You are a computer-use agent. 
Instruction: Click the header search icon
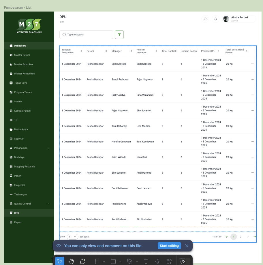pyautogui.click(x=205, y=19)
